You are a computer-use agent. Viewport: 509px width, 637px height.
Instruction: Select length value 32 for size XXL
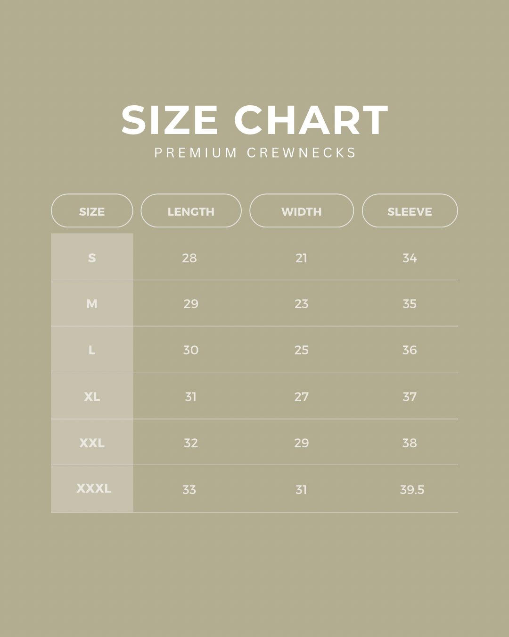tap(191, 443)
